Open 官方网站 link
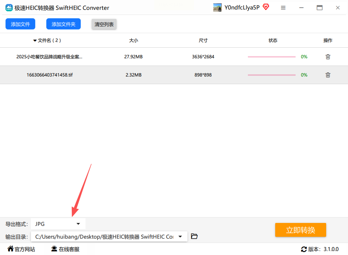This screenshot has height=255, width=348. tap(25, 249)
